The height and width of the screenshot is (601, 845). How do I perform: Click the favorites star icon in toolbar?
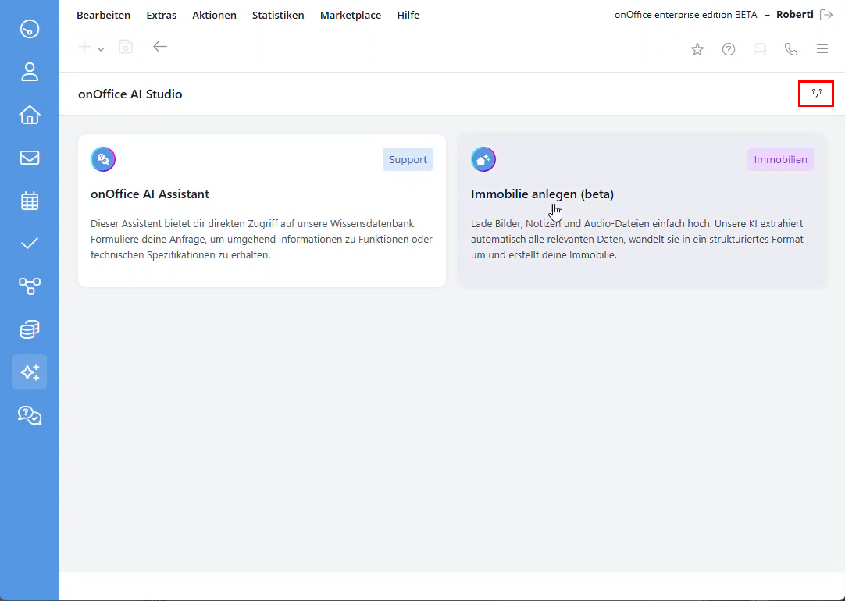point(697,48)
